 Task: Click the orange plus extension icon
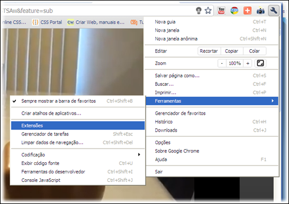[x=247, y=11]
